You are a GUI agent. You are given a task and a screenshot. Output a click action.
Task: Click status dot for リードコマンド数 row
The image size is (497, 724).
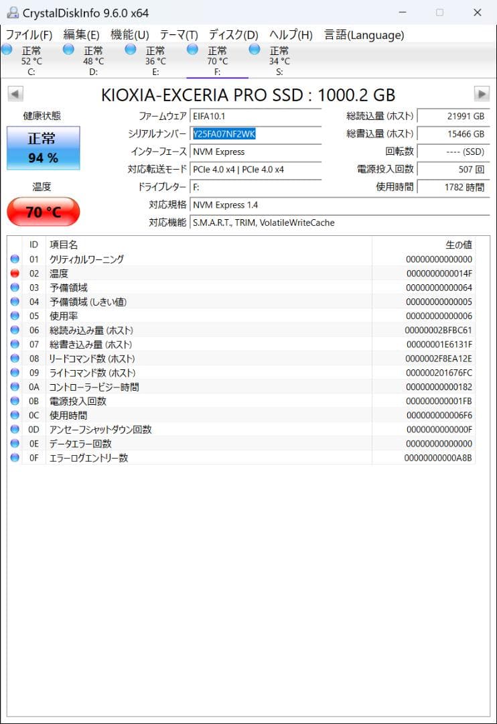click(15, 358)
